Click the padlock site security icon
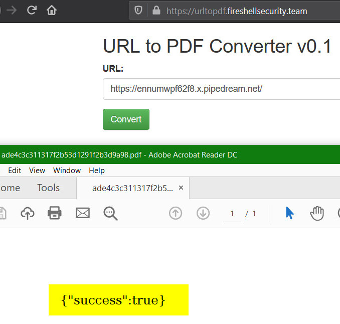340x324 pixels. coord(156,11)
